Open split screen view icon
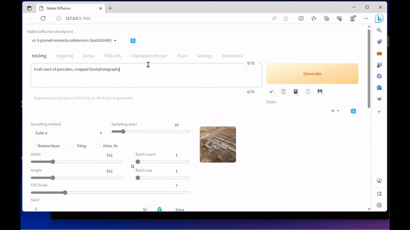This screenshot has height=230, width=410. (x=301, y=18)
